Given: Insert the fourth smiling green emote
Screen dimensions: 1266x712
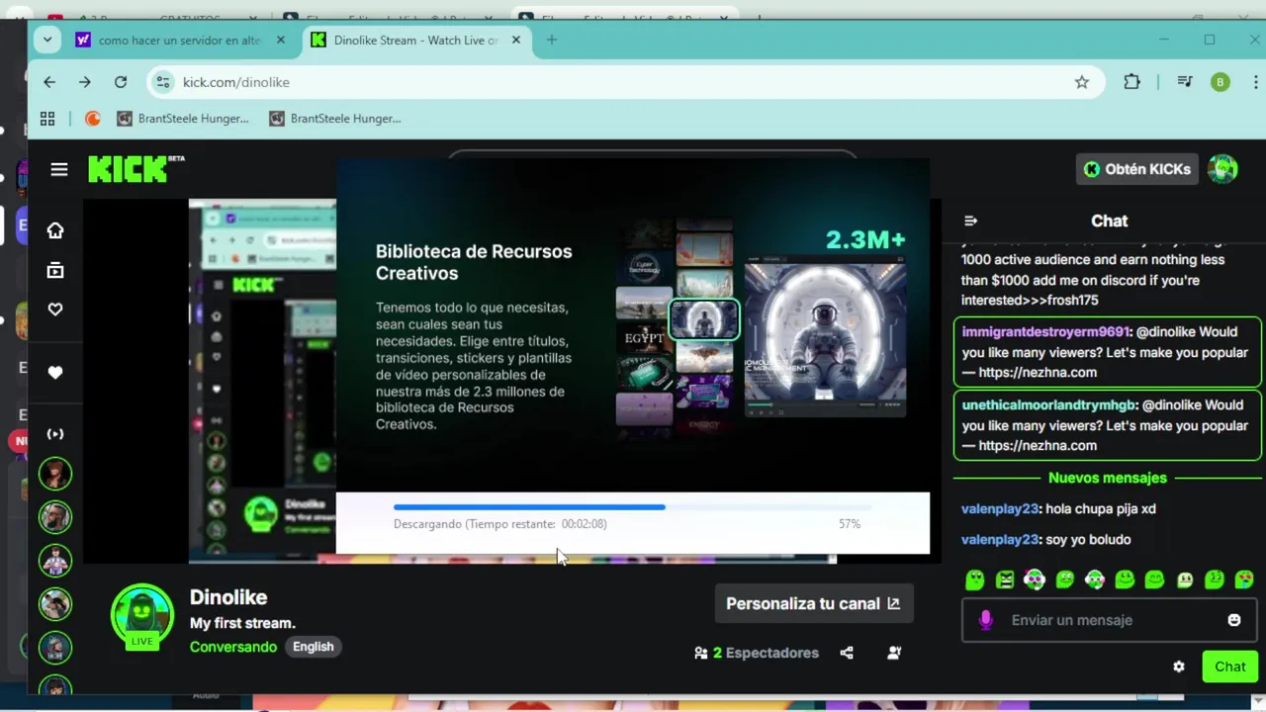Looking at the screenshot, I should coord(1065,580).
